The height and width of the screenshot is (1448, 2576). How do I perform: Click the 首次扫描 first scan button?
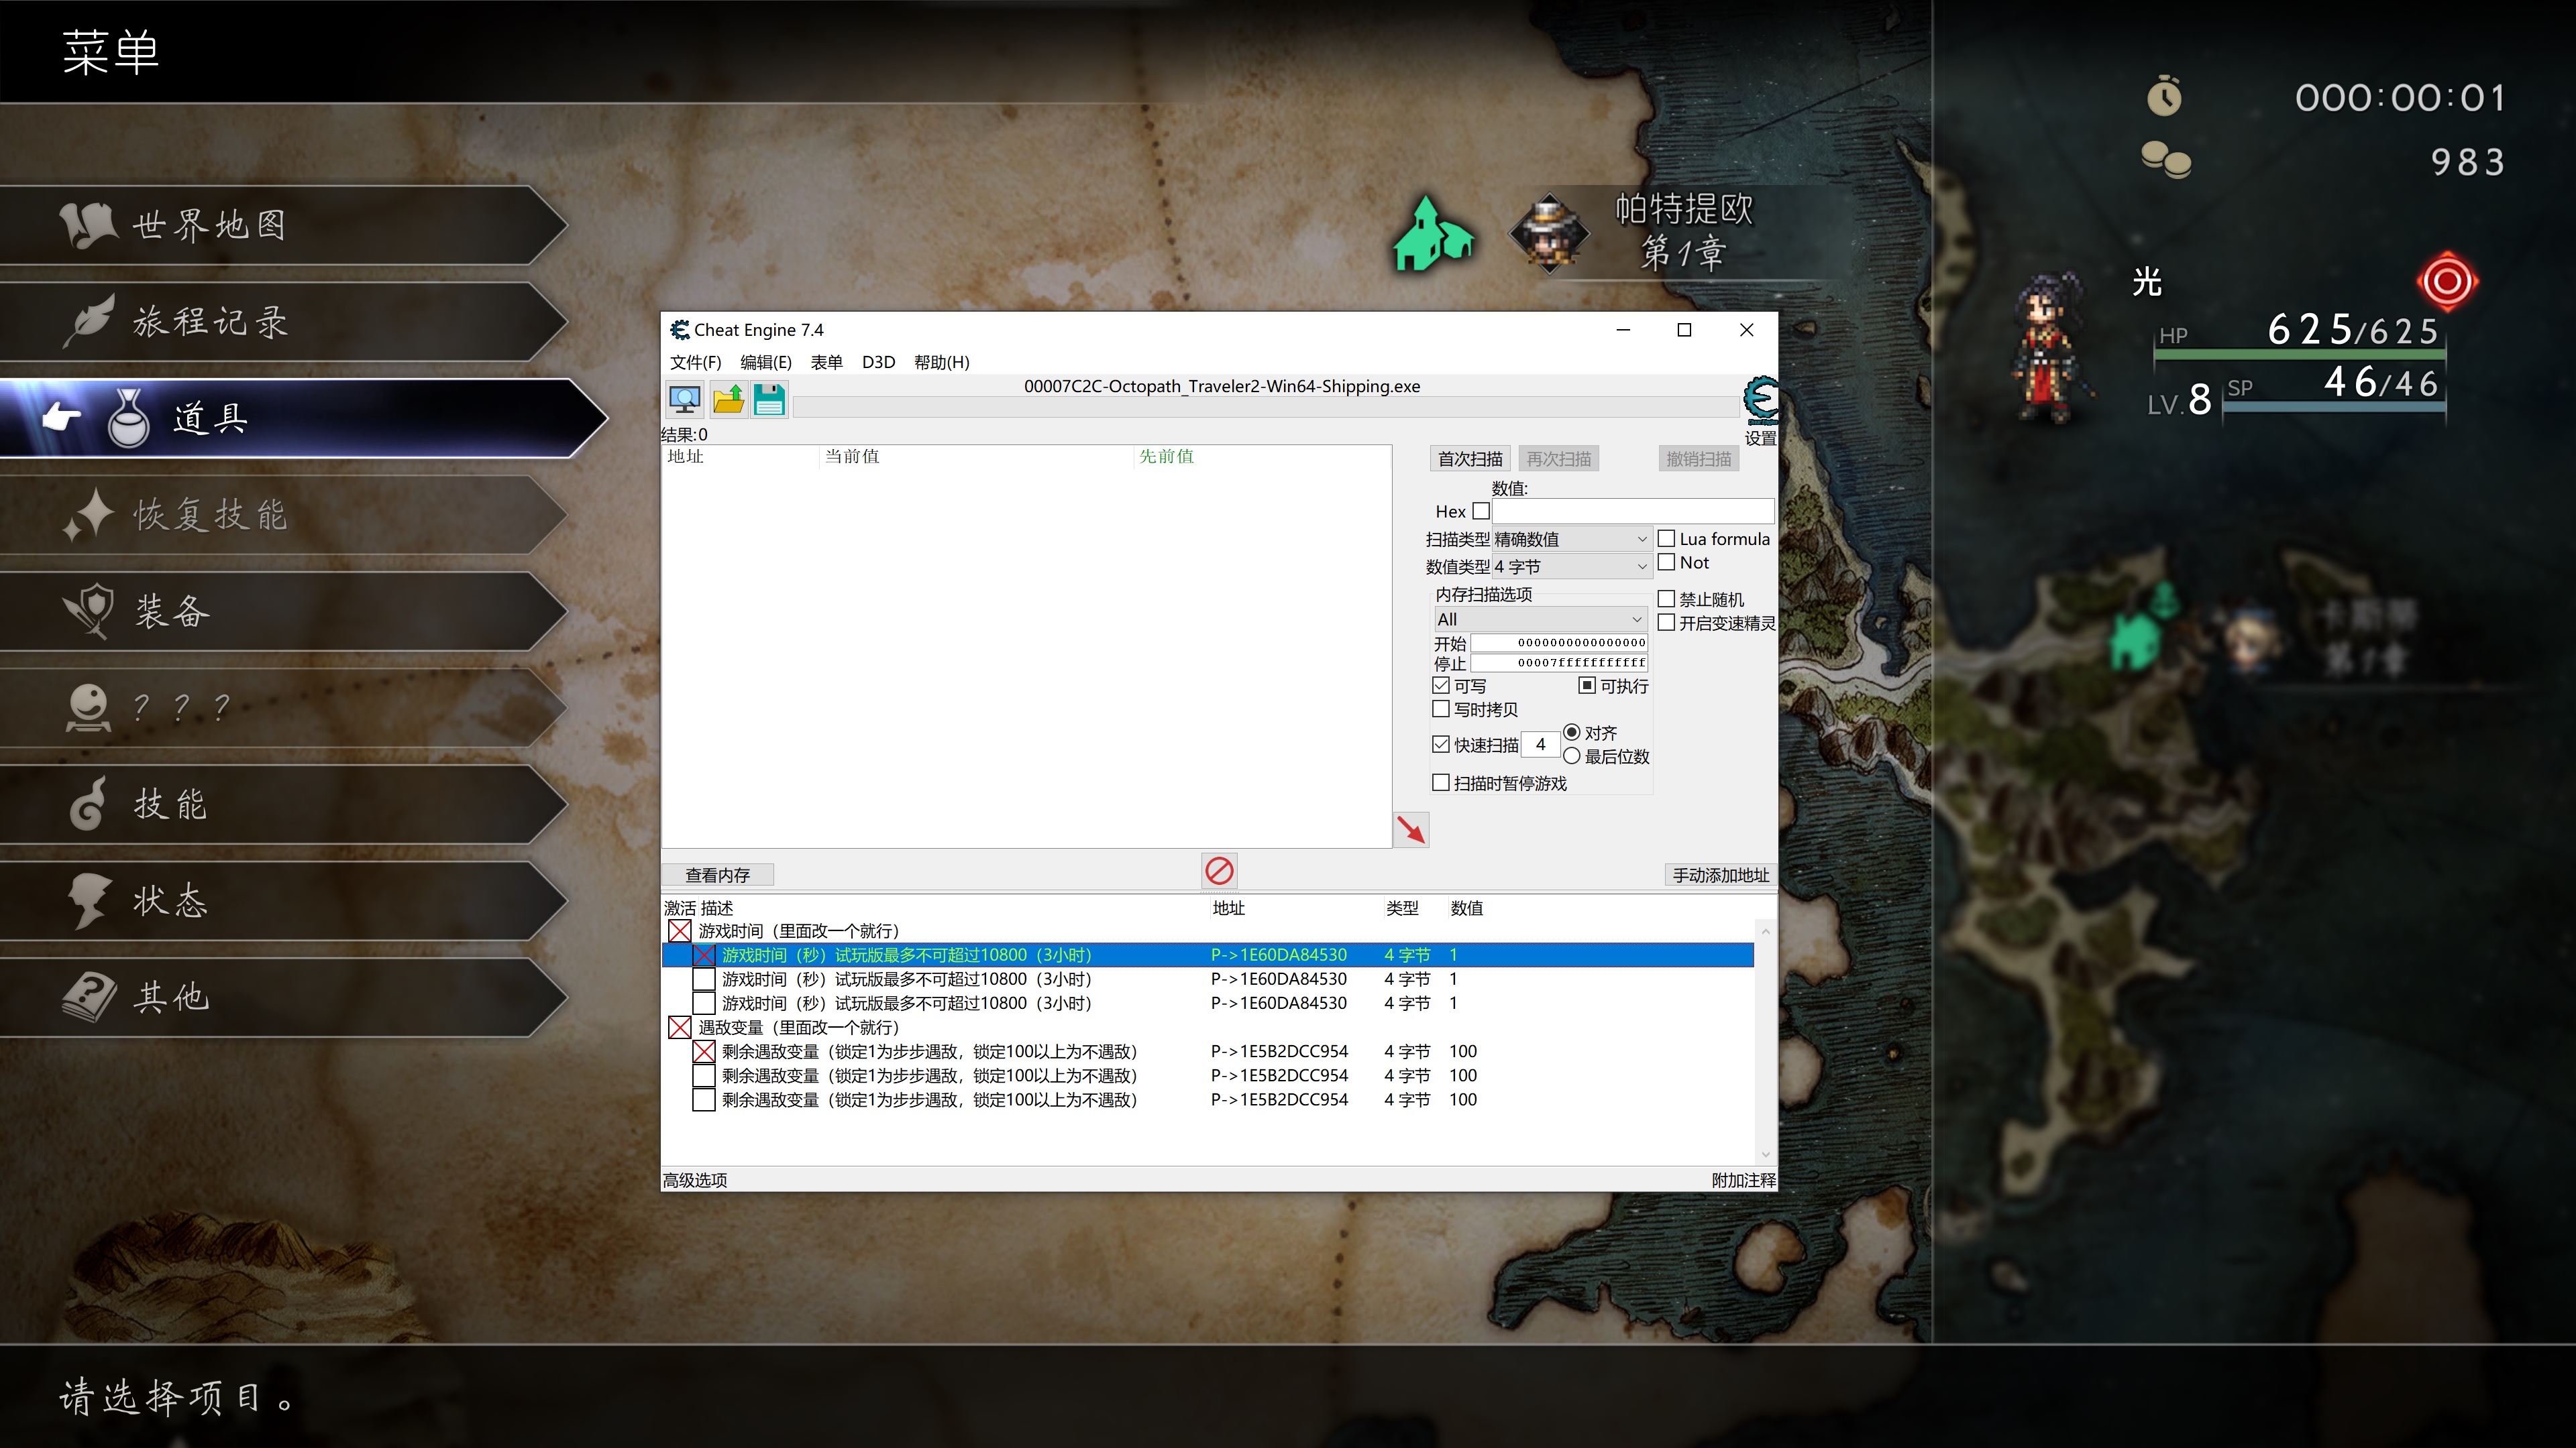pyautogui.click(x=1470, y=460)
